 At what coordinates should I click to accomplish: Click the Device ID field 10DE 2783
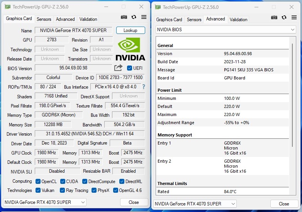120,77
